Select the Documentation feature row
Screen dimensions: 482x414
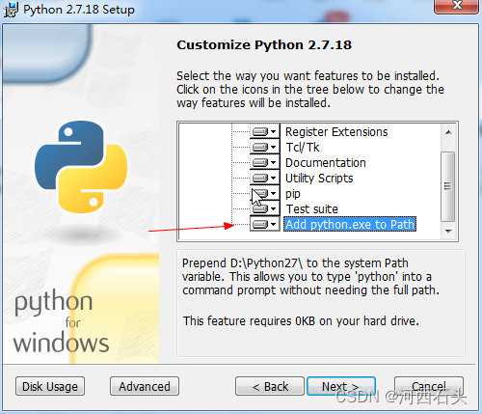click(x=326, y=163)
